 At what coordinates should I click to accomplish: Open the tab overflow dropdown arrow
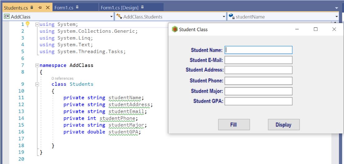[337, 8]
